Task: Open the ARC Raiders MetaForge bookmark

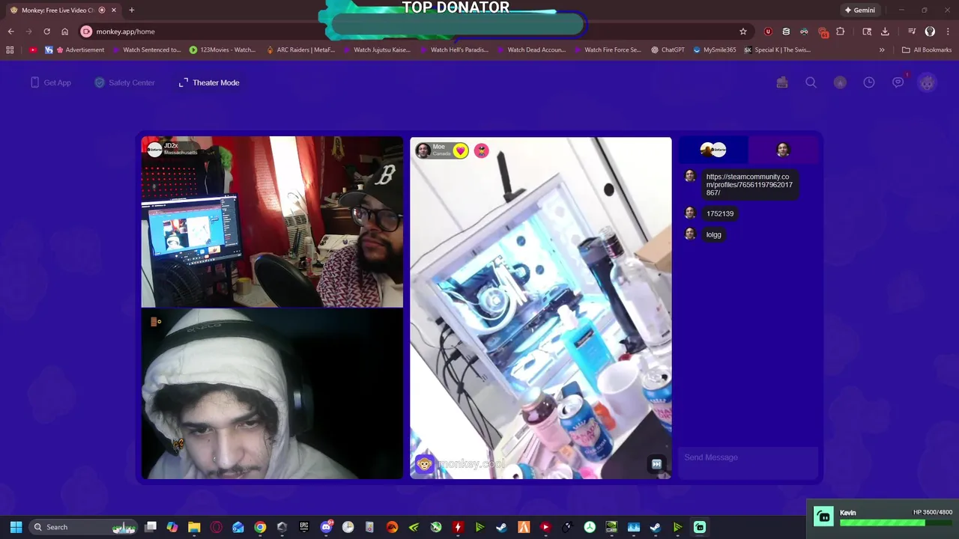Action: 300,50
